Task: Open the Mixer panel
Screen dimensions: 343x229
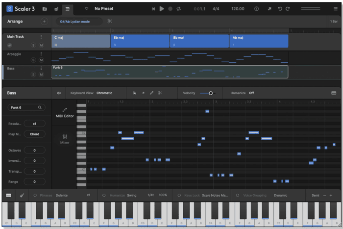Action: coord(65,139)
